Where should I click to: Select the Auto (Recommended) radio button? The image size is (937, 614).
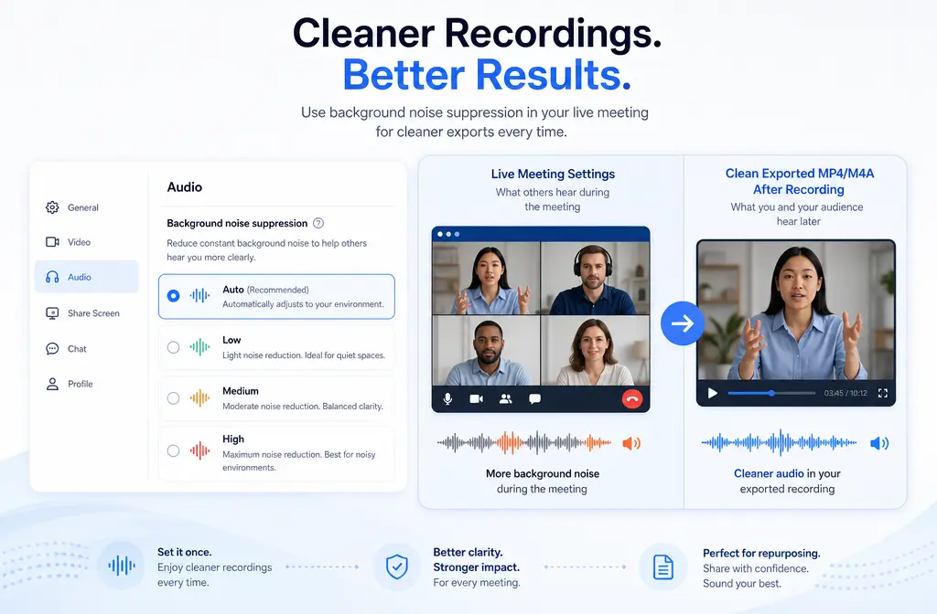point(173,295)
